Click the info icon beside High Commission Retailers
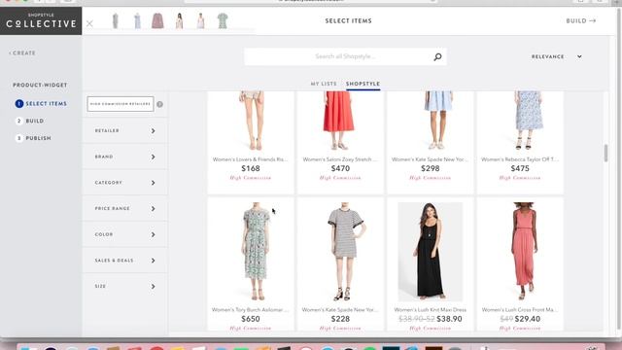This screenshot has height=350, width=622. [159, 104]
